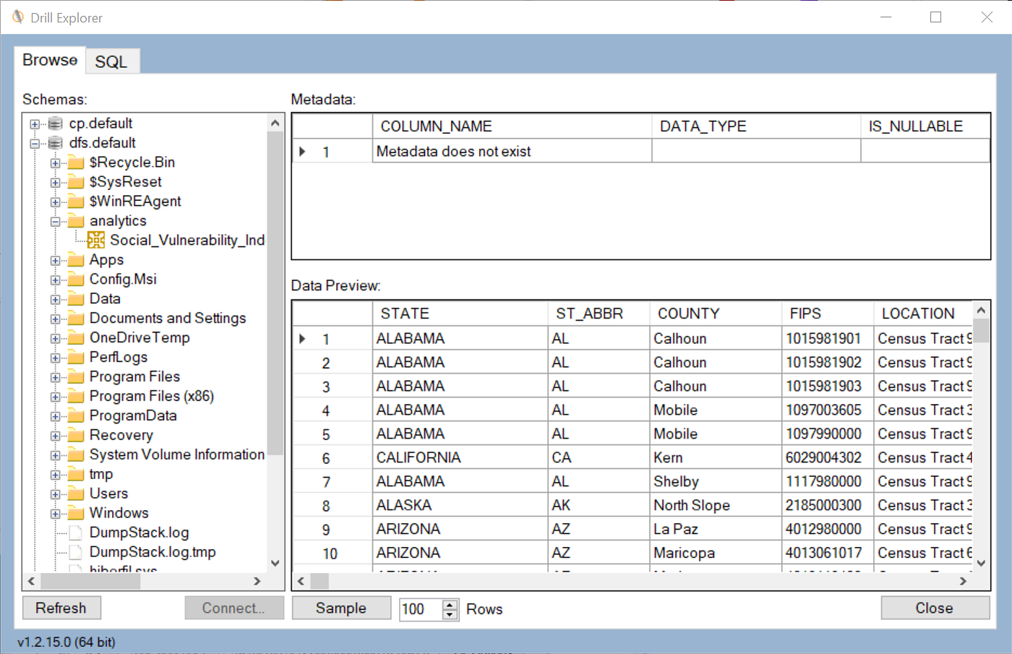The width and height of the screenshot is (1012, 654).
Task: Collapse the dfs.default schema tree
Action: click(35, 142)
